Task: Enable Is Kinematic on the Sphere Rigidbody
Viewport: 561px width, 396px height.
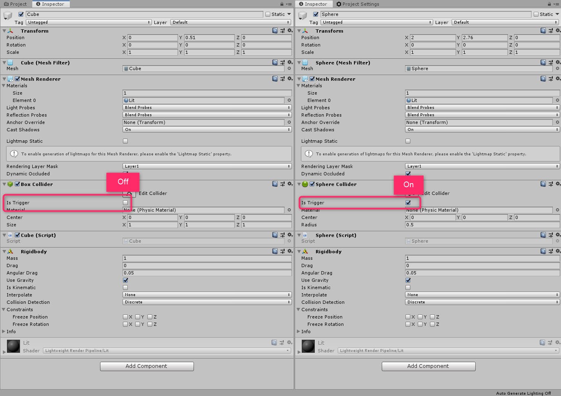Action: coord(408,288)
